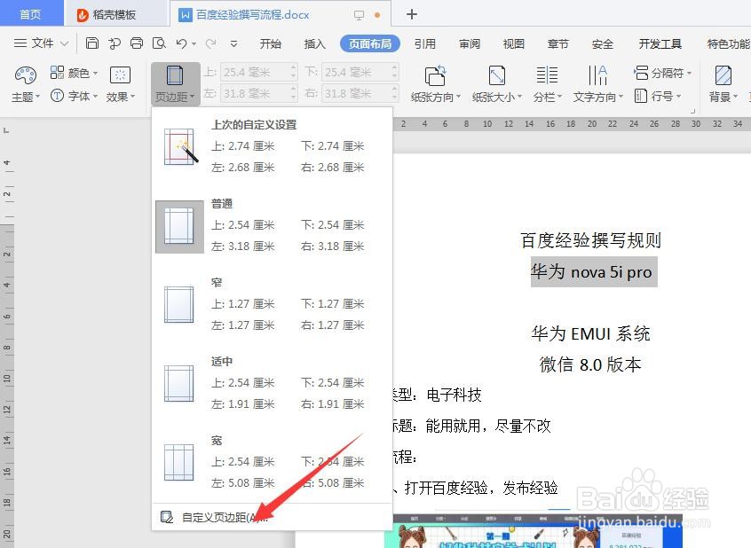Screen dimensions: 751x548
Task: Click the right margin stepper arrows
Action: click(x=395, y=93)
